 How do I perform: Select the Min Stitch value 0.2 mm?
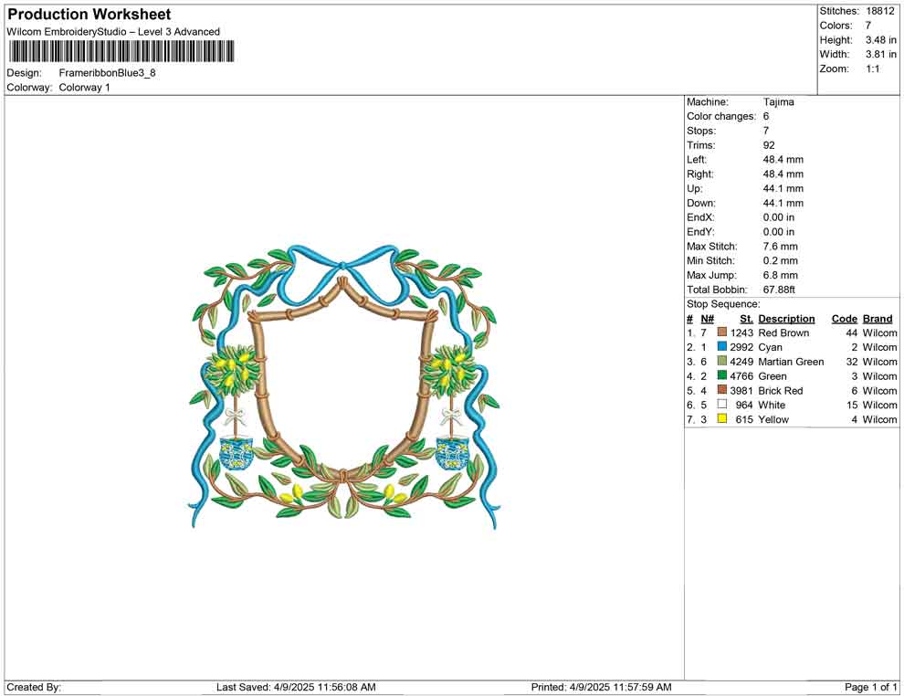(x=781, y=260)
